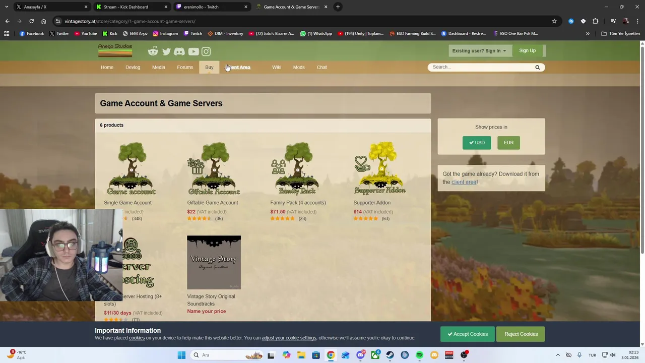Click the browser address bar
The image size is (645, 363).
click(302, 21)
